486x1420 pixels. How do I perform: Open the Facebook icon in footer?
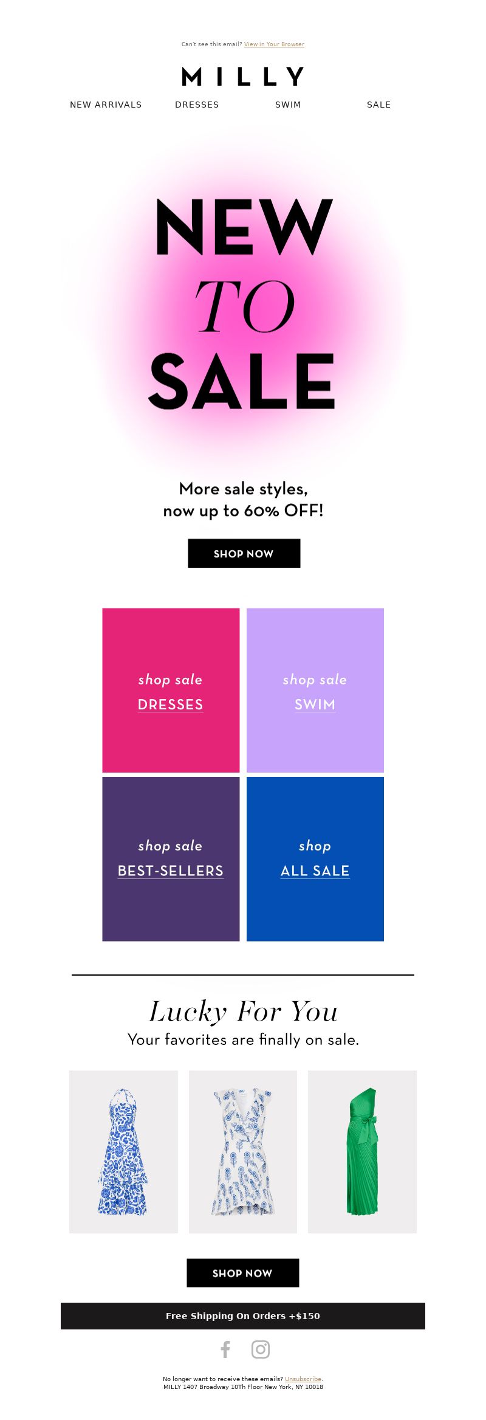point(225,1349)
